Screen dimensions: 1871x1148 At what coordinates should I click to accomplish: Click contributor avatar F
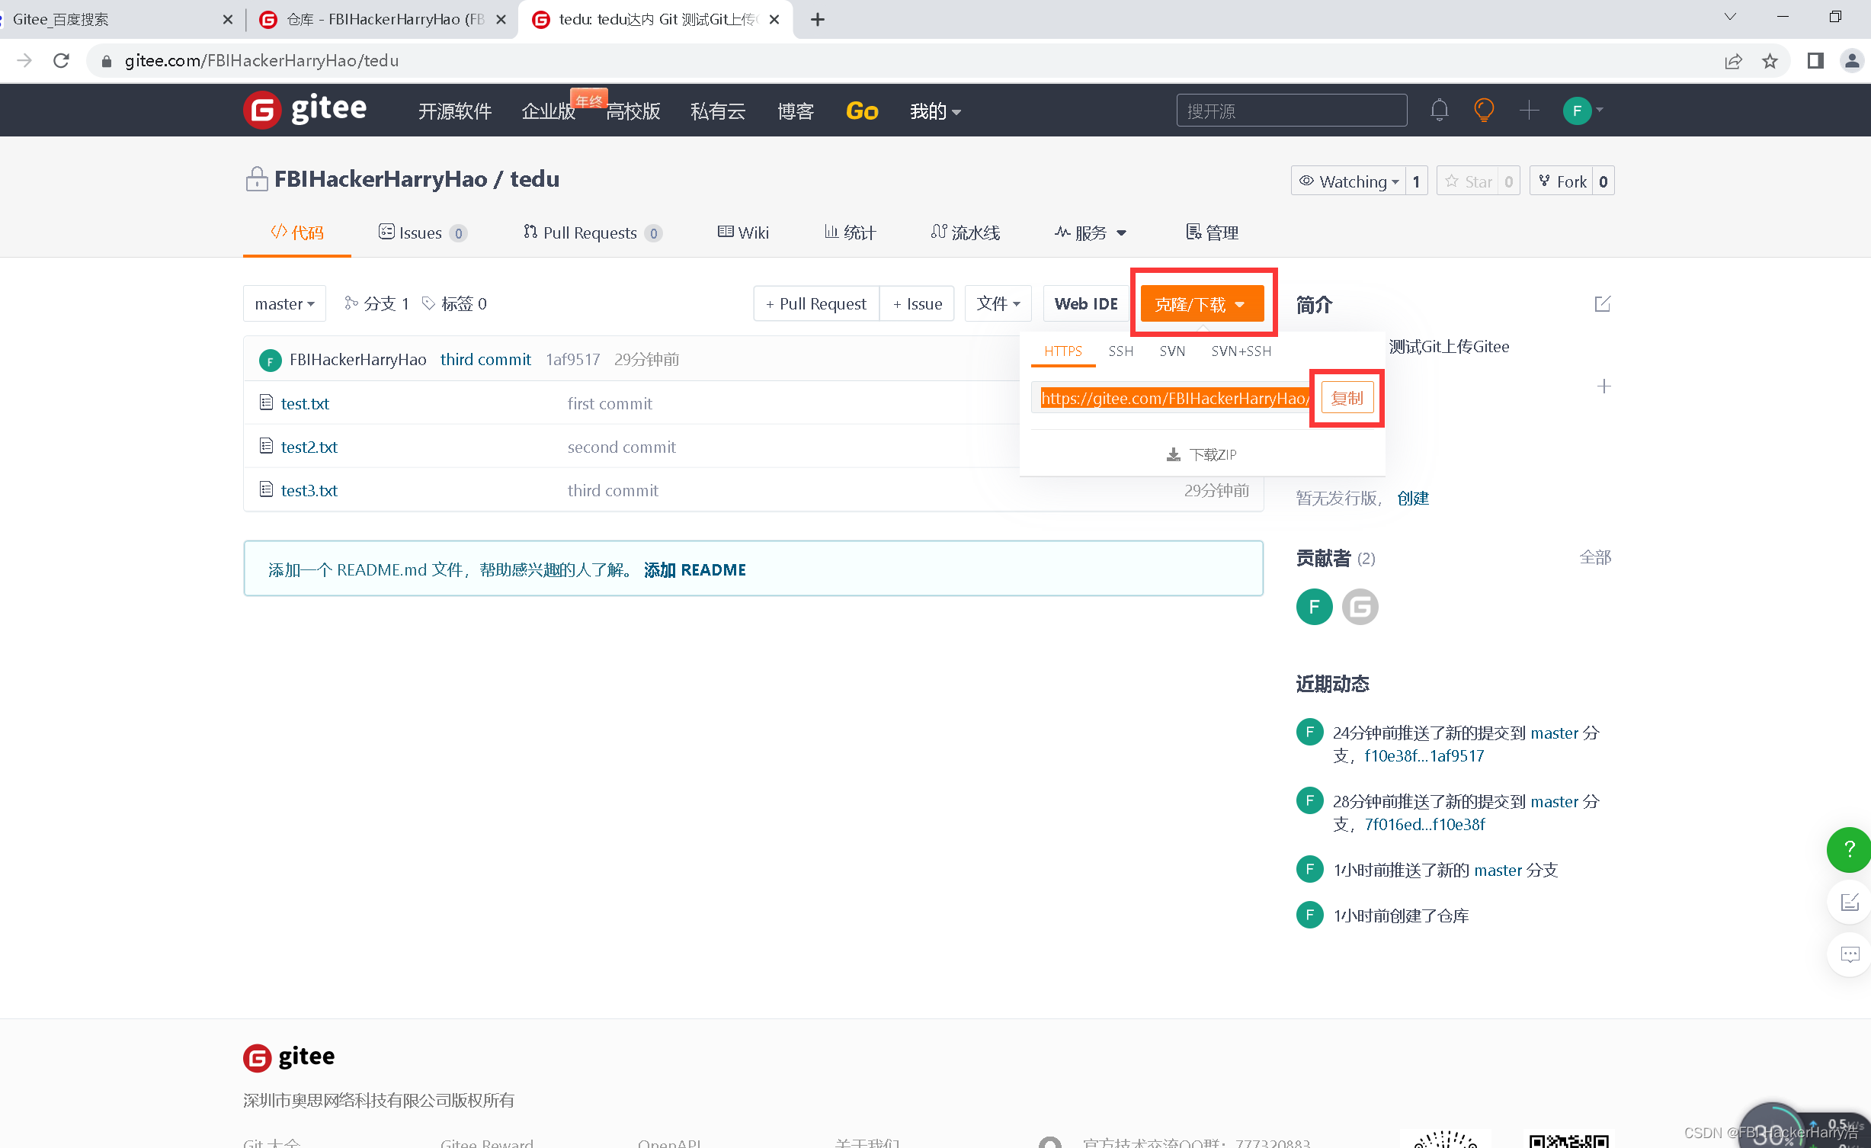1314,607
